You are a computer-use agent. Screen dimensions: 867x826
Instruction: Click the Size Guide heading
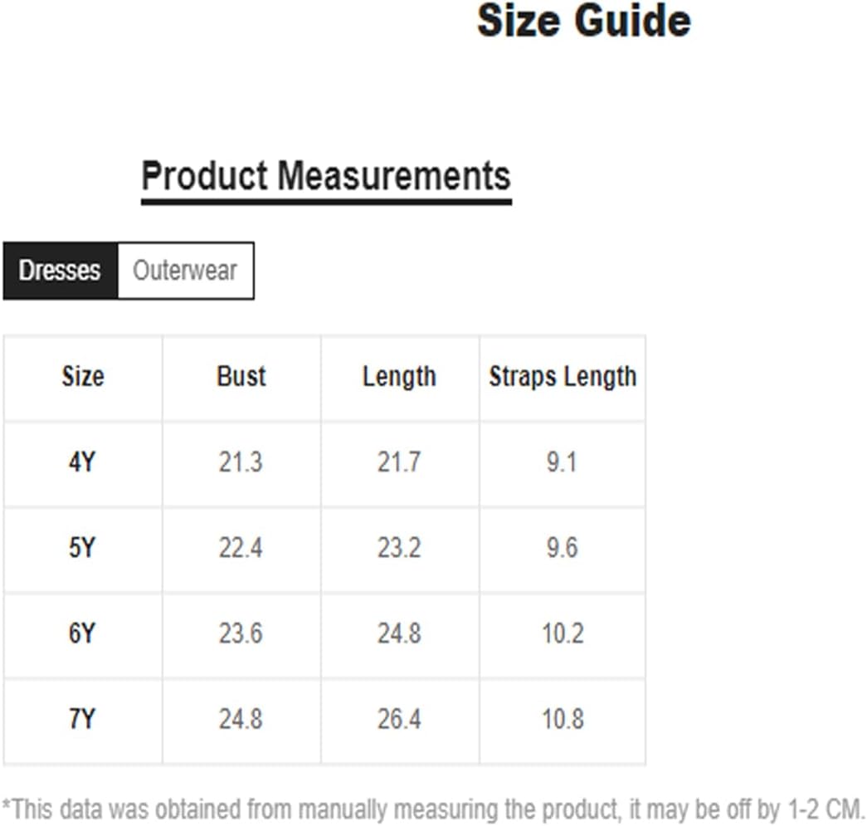[x=583, y=22]
